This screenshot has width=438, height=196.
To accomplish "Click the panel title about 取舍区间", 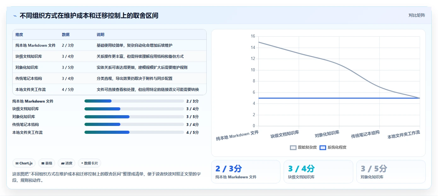I will click(89, 15).
